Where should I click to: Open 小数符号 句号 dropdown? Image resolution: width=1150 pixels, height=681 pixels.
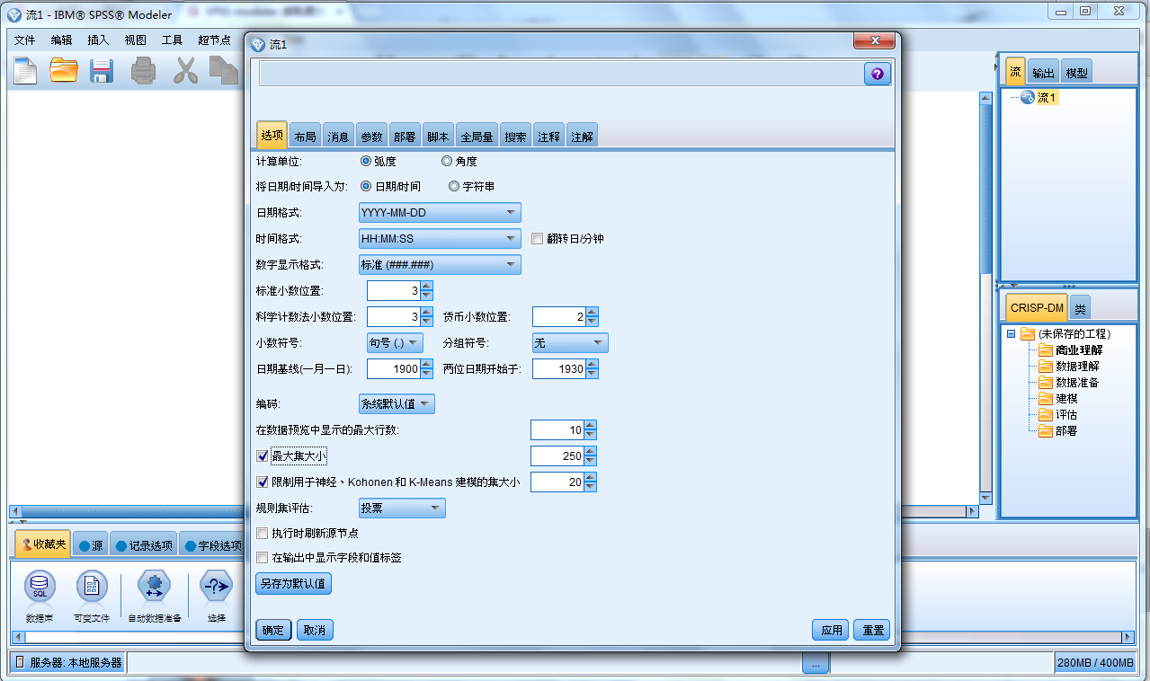click(x=395, y=343)
